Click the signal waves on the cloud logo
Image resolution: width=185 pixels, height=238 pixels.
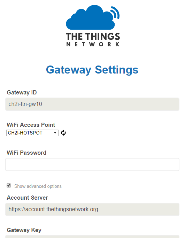coord(115,13)
